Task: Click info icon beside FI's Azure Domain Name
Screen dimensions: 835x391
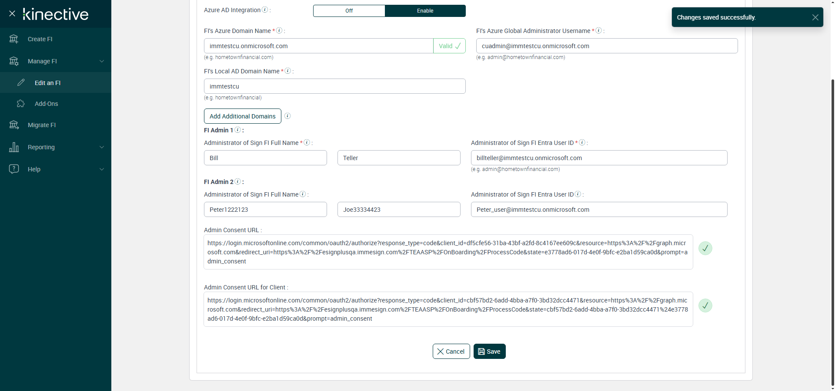Action: pyautogui.click(x=279, y=30)
